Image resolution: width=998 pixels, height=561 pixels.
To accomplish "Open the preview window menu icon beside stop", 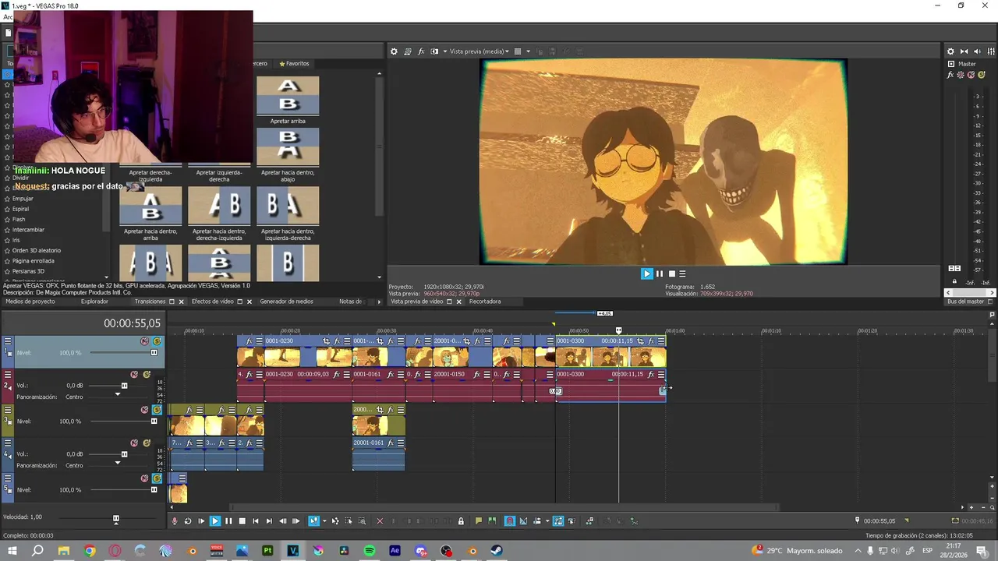I will (x=682, y=273).
